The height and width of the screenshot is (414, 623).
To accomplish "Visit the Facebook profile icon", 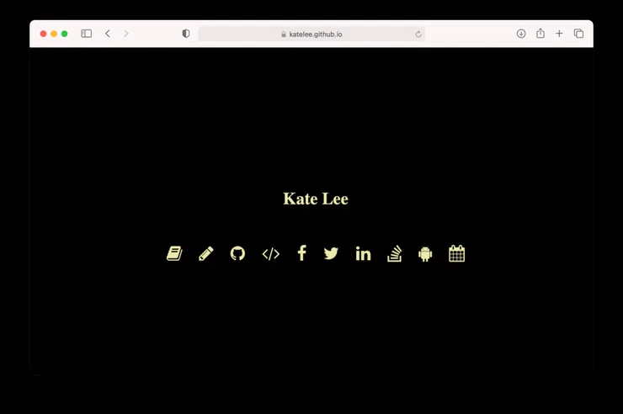I will click(x=302, y=253).
